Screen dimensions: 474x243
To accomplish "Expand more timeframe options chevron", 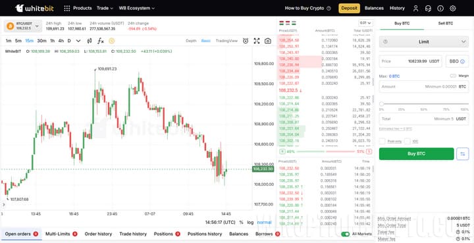I will click(78, 41).
